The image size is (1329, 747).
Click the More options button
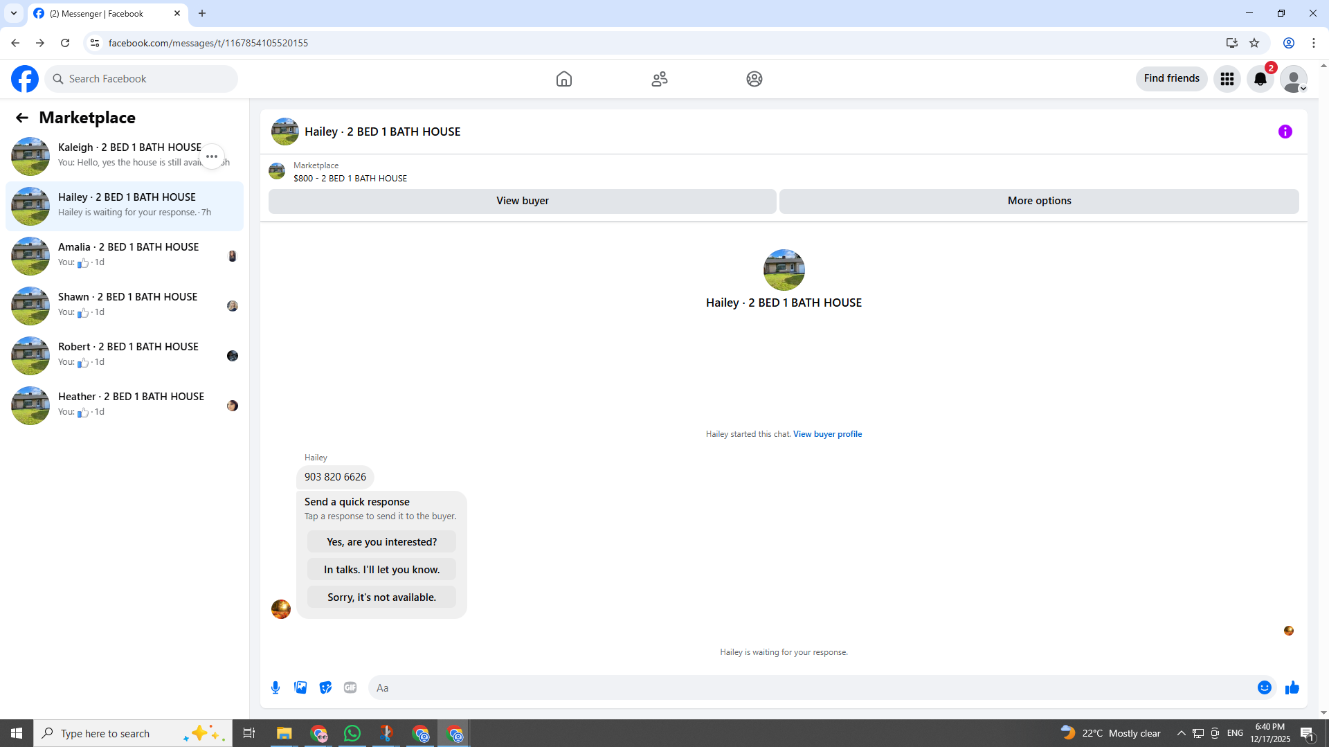tap(1039, 201)
